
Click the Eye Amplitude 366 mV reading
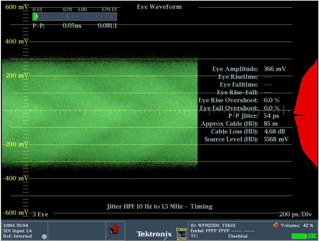(x=249, y=69)
